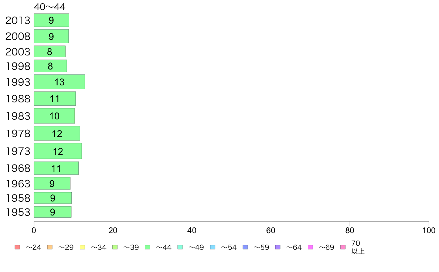The width and height of the screenshot is (439, 272).
Task: Click the 1988 bar showing 11
Action: [x=55, y=99]
